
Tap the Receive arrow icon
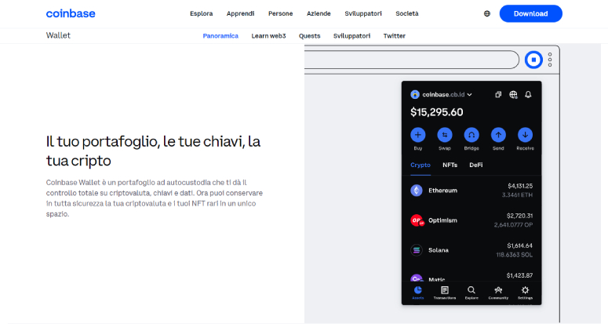click(x=525, y=135)
